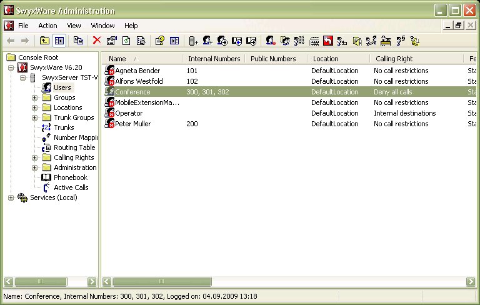Image resolution: width=480 pixels, height=305 pixels.
Task: Click the add user icon with plus sign
Action: click(207, 41)
